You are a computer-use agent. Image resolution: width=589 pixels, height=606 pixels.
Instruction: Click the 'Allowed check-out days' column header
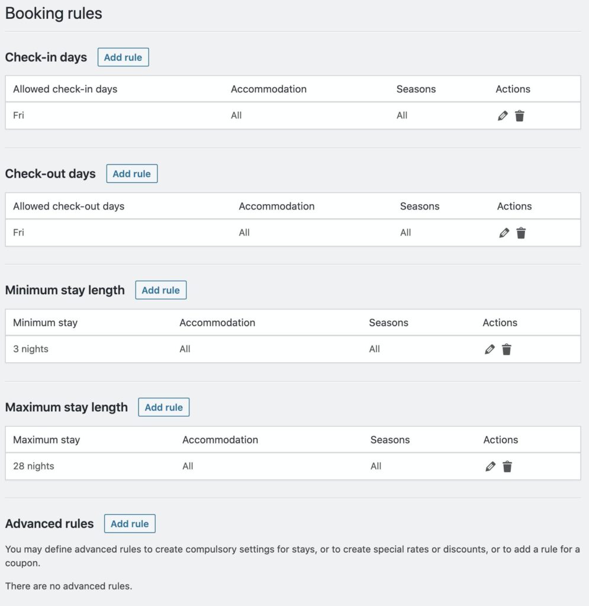pyautogui.click(x=69, y=206)
